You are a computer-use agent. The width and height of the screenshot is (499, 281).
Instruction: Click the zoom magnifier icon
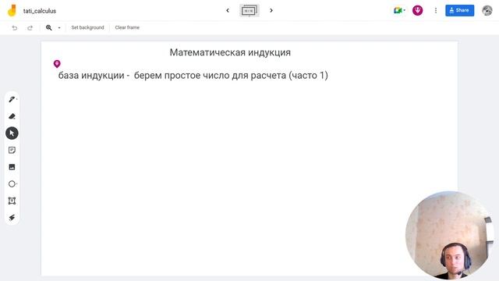click(x=48, y=28)
